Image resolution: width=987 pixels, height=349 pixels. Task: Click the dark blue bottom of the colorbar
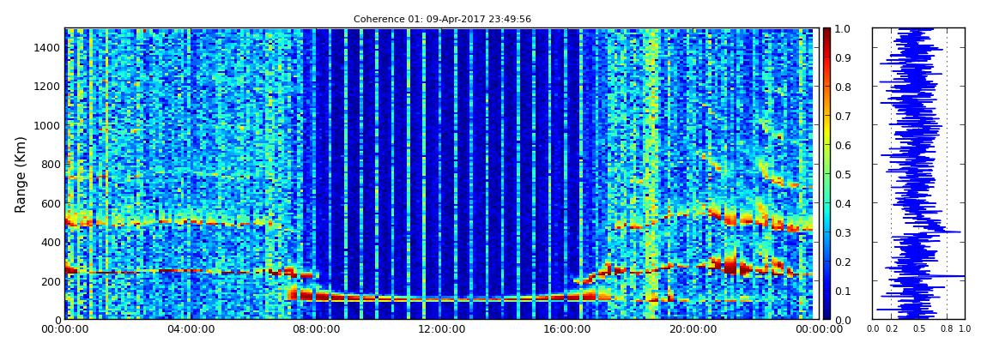[827, 313]
